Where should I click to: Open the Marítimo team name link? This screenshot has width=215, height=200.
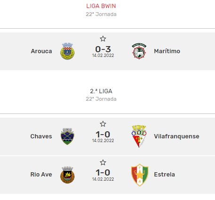tap(167, 51)
